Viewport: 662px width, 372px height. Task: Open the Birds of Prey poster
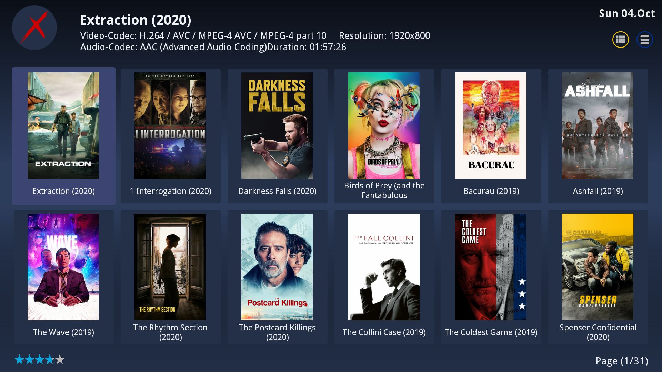(384, 126)
